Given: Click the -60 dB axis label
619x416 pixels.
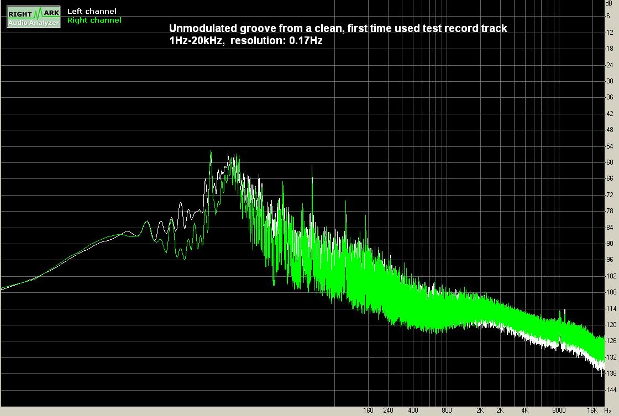Looking at the screenshot, I should (x=610, y=162).
